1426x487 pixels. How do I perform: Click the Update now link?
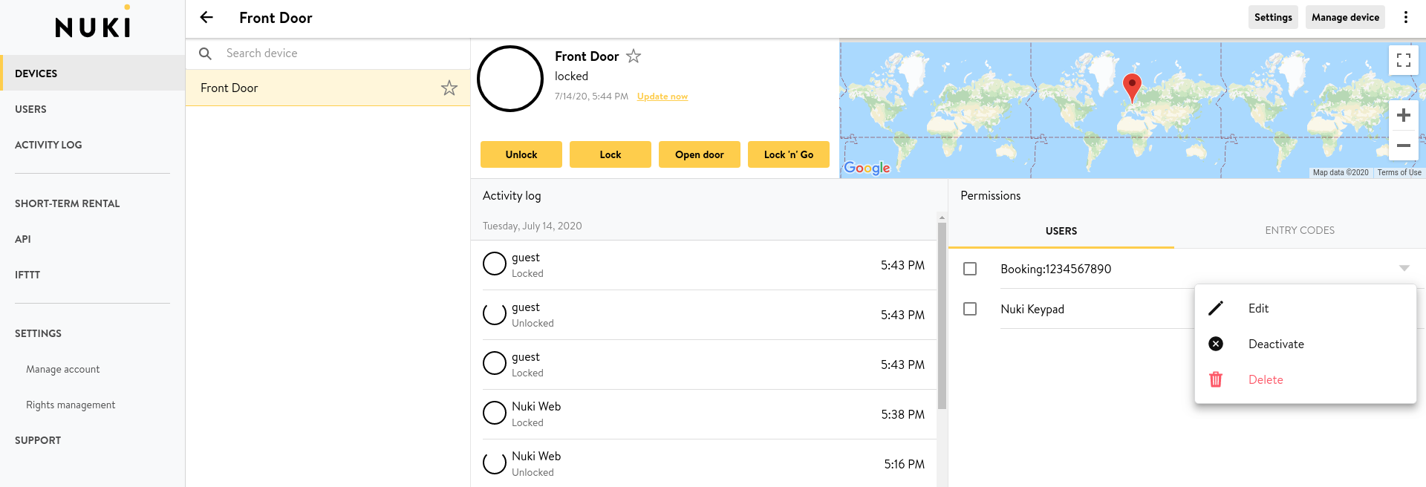(662, 97)
